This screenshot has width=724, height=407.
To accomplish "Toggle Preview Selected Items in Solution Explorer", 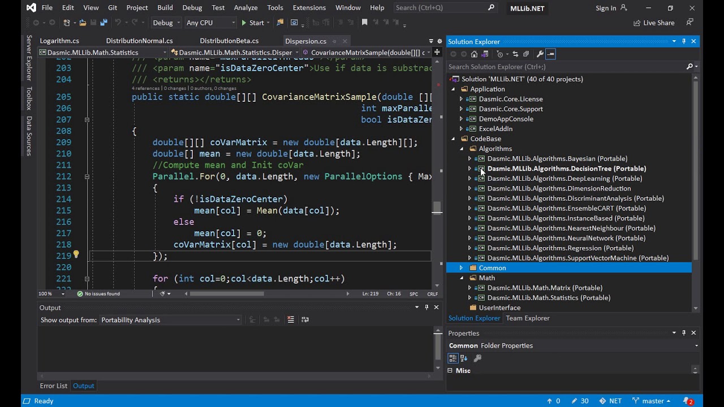I will [x=551, y=54].
